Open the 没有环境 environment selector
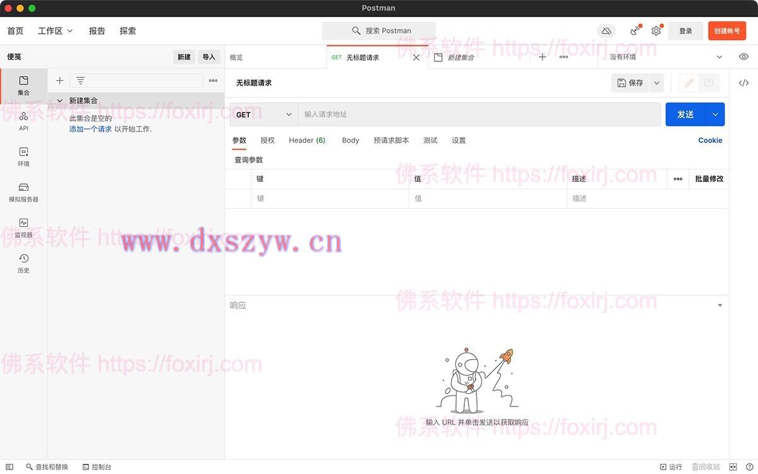Screen dimensions: 758x474 click(x=666, y=57)
